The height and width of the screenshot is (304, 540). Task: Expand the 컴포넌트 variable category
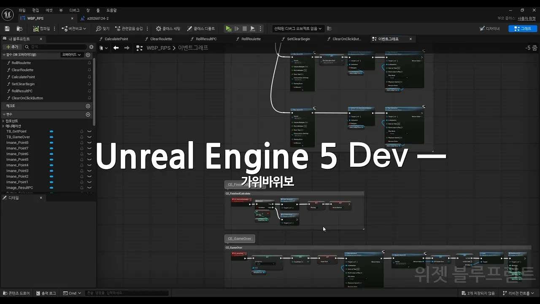coord(4,121)
